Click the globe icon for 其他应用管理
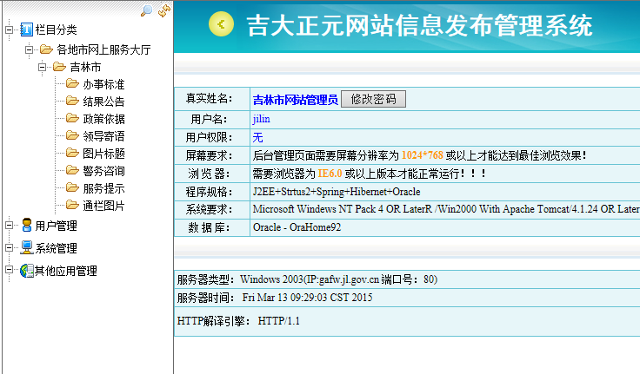The height and width of the screenshot is (374, 640). (x=27, y=270)
